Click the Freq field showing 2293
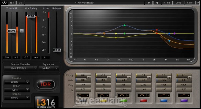Image resolution: width=201 pixels, height=109 pixels. [144, 85]
